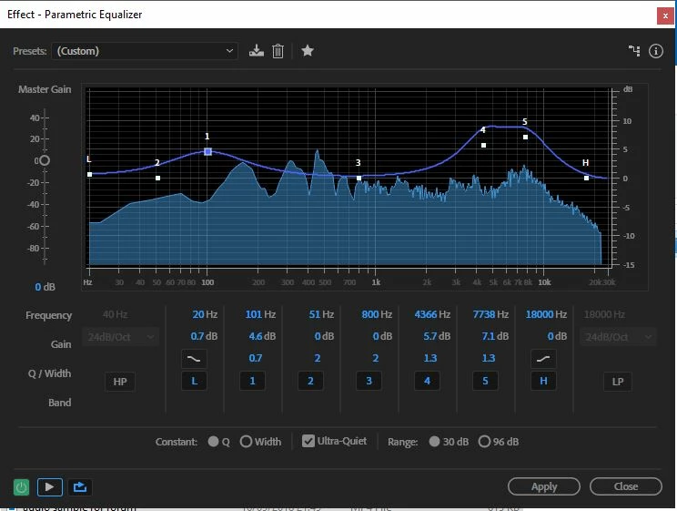The image size is (677, 511).
Task: Select 30 dB range option
Action: pos(434,442)
